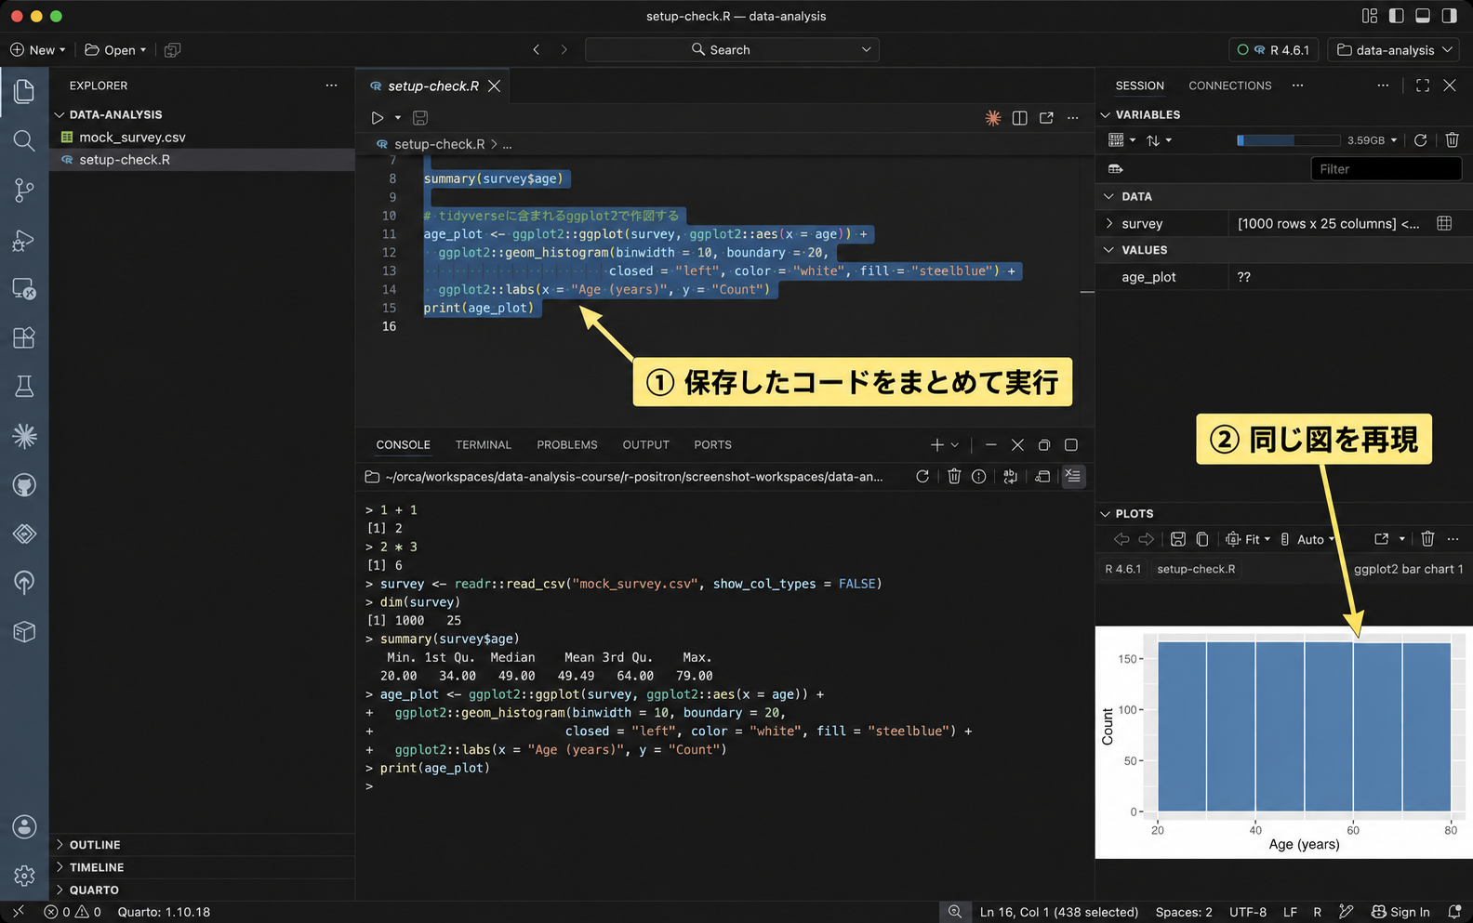Open the Extensions view in activity bar
Screen dimensions: 1473x923
point(24,336)
